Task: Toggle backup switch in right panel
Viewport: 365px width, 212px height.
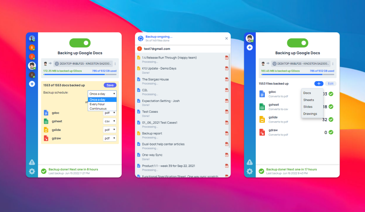Action: [x=298, y=43]
